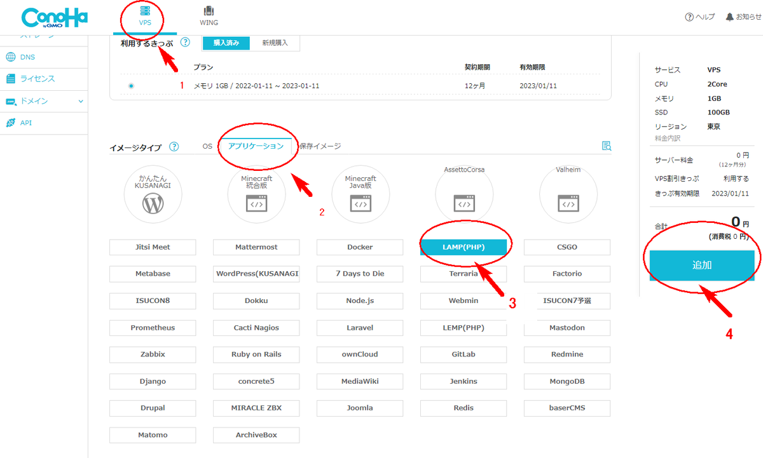Select the Drupal application
The width and height of the screenshot is (763, 458).
[153, 408]
